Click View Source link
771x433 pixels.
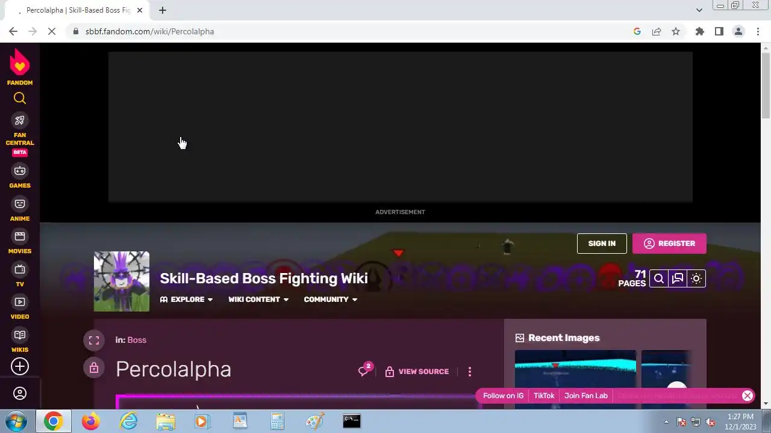(x=417, y=372)
